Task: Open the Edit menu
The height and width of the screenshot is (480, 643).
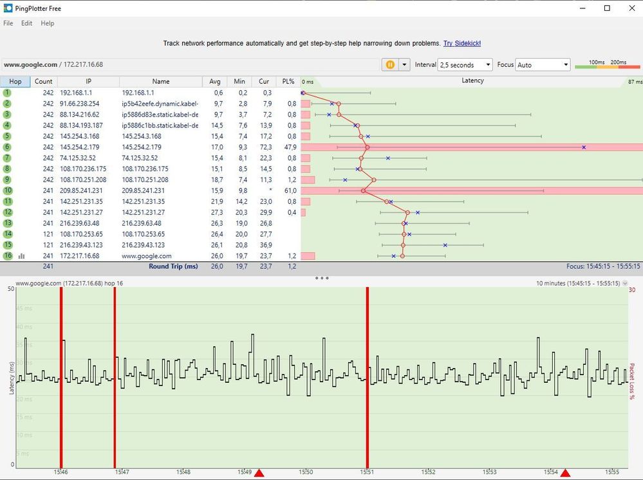Action: point(26,23)
